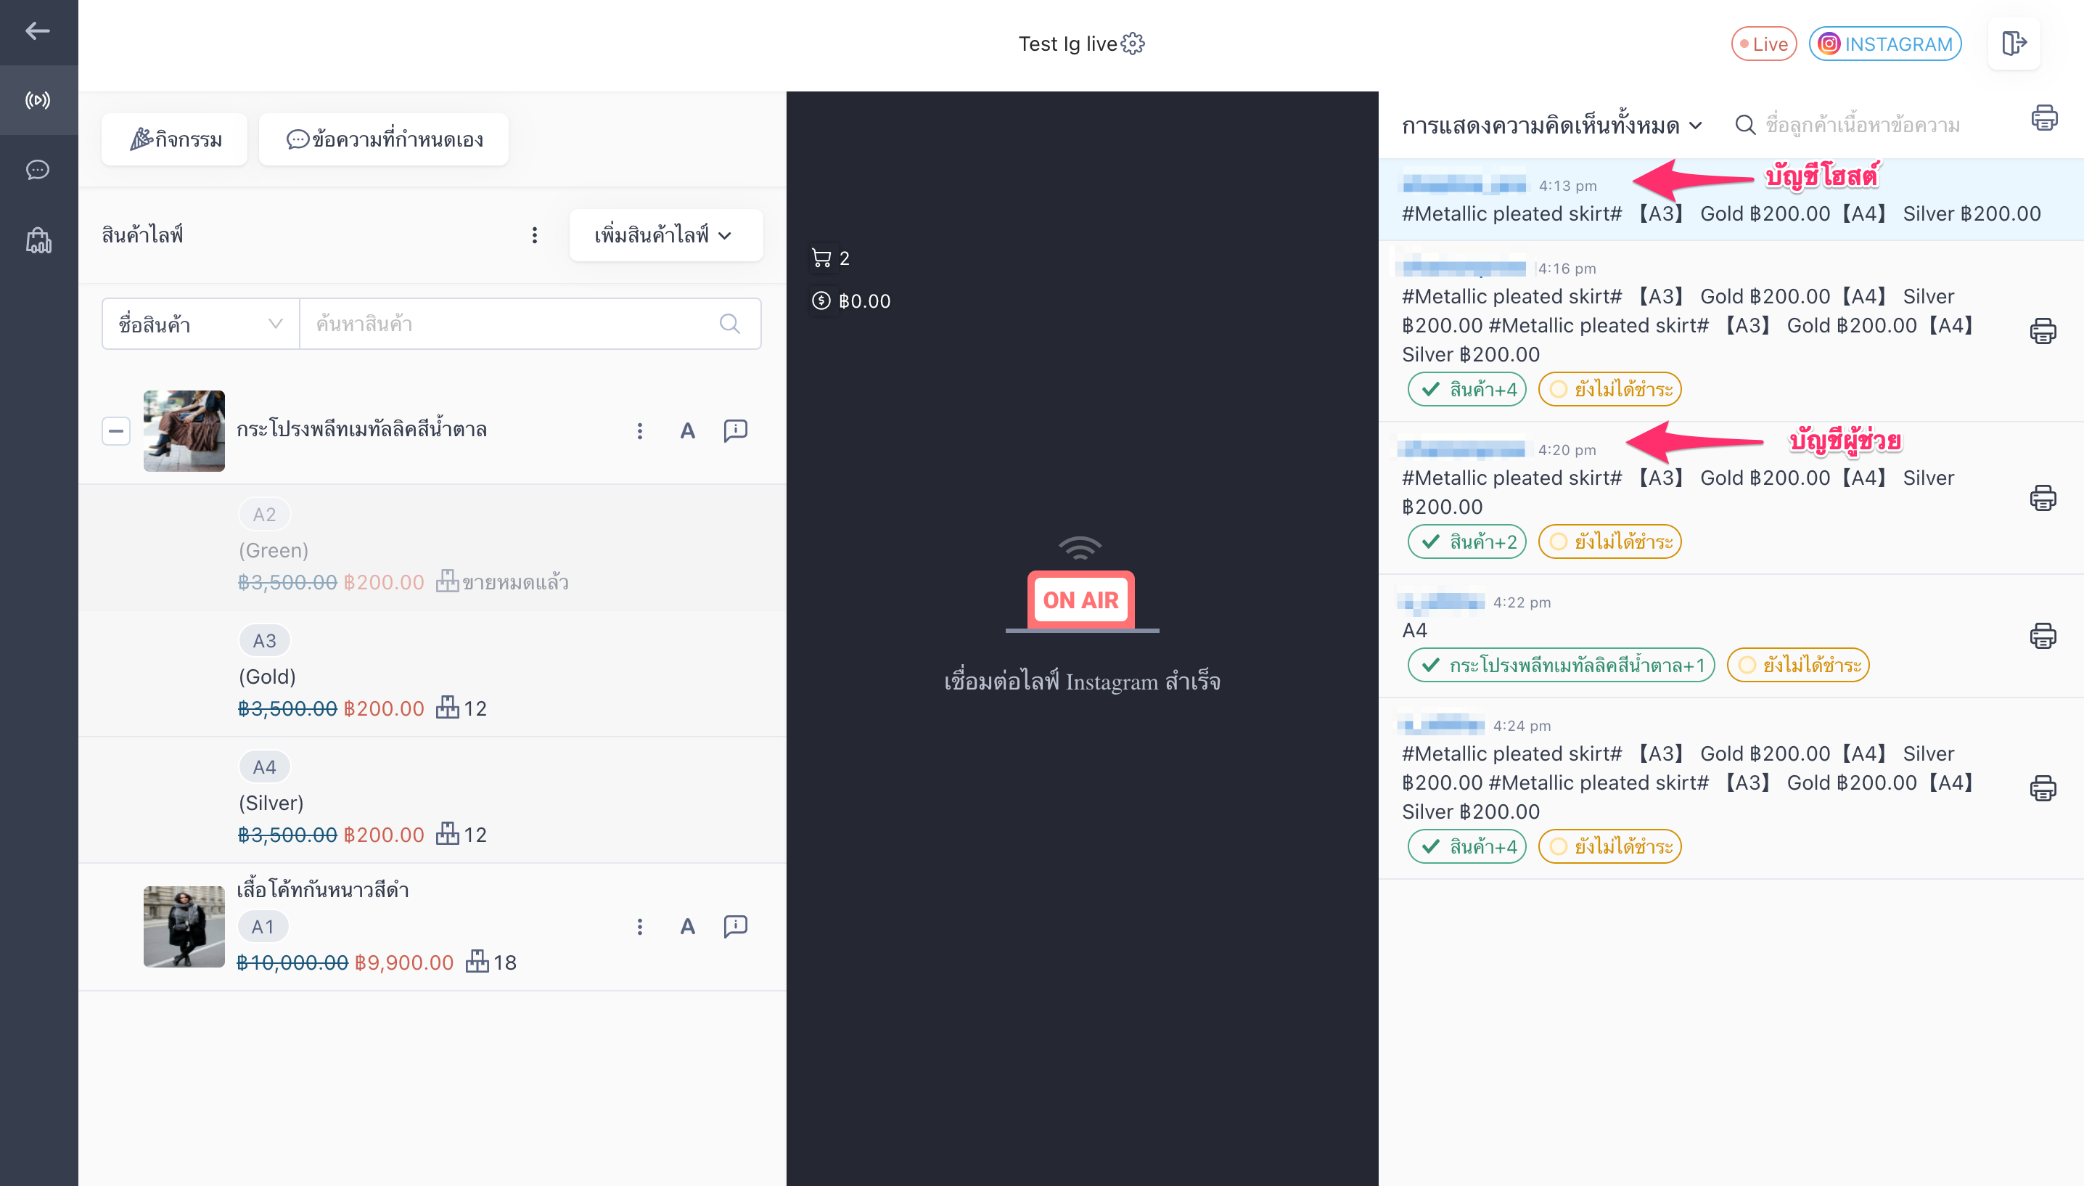This screenshot has height=1186, width=2084.
Task: Click the back arrow in sidebar
Action: point(38,31)
